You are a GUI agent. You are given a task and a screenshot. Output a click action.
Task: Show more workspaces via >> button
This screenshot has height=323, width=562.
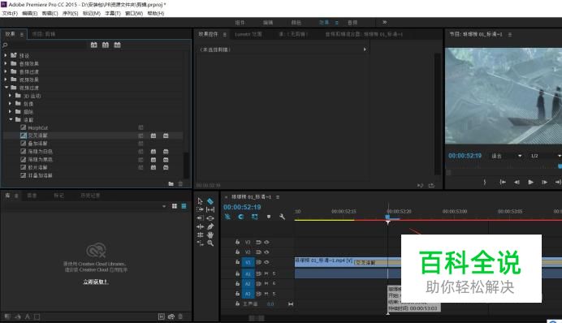coord(385,22)
